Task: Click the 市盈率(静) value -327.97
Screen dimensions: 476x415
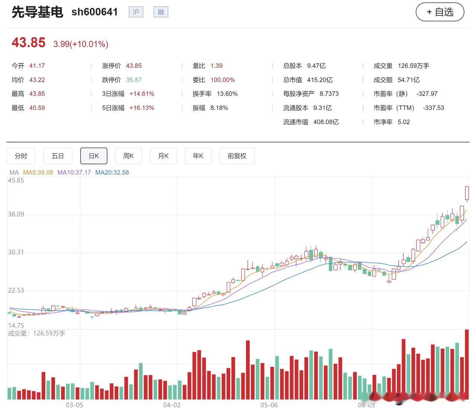Action: (427, 94)
